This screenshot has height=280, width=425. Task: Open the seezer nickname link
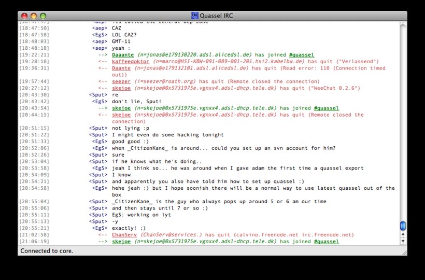tap(121, 81)
